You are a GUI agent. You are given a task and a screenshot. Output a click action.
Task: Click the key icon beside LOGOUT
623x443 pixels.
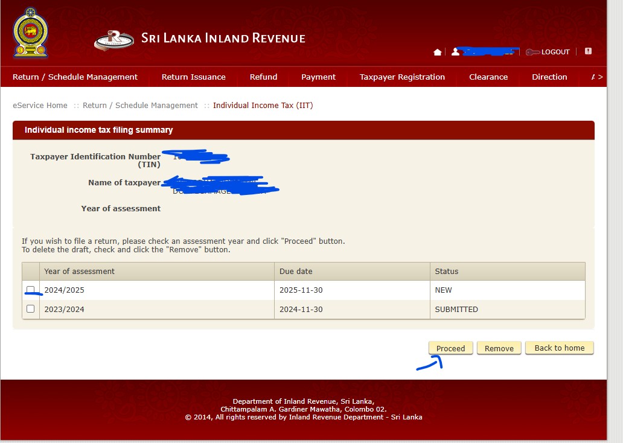click(532, 53)
